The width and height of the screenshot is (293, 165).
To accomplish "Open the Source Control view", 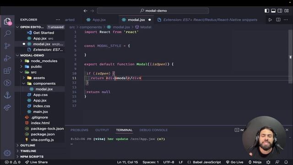I will (x=7, y=46).
